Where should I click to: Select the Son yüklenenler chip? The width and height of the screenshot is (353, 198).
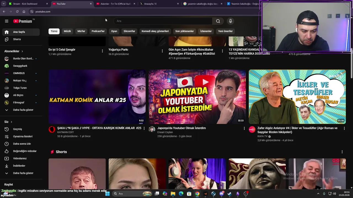[184, 31]
